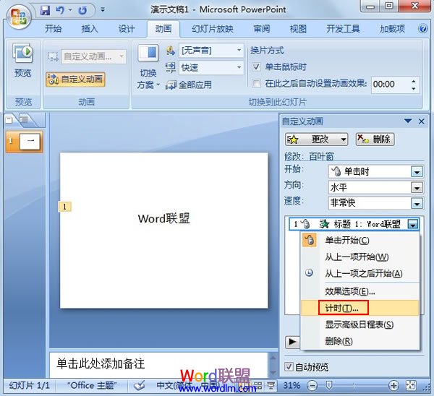Screen dimensions: 434x396
Task: Close the 自定义动画 task pane
Action: (x=422, y=121)
